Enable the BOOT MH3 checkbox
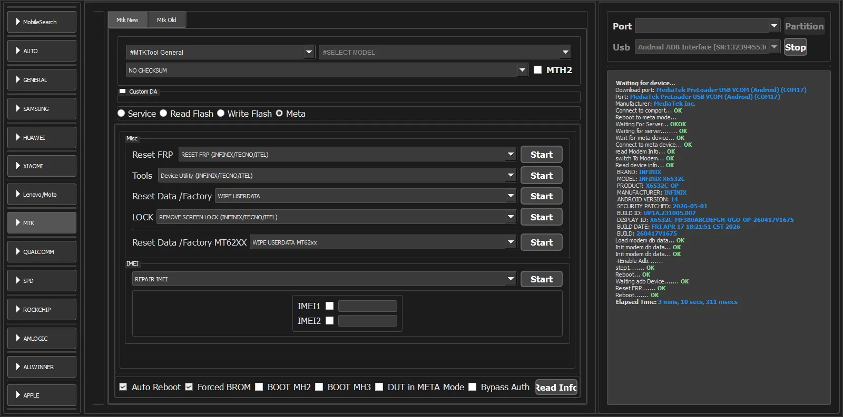The image size is (843, 417). [x=319, y=387]
